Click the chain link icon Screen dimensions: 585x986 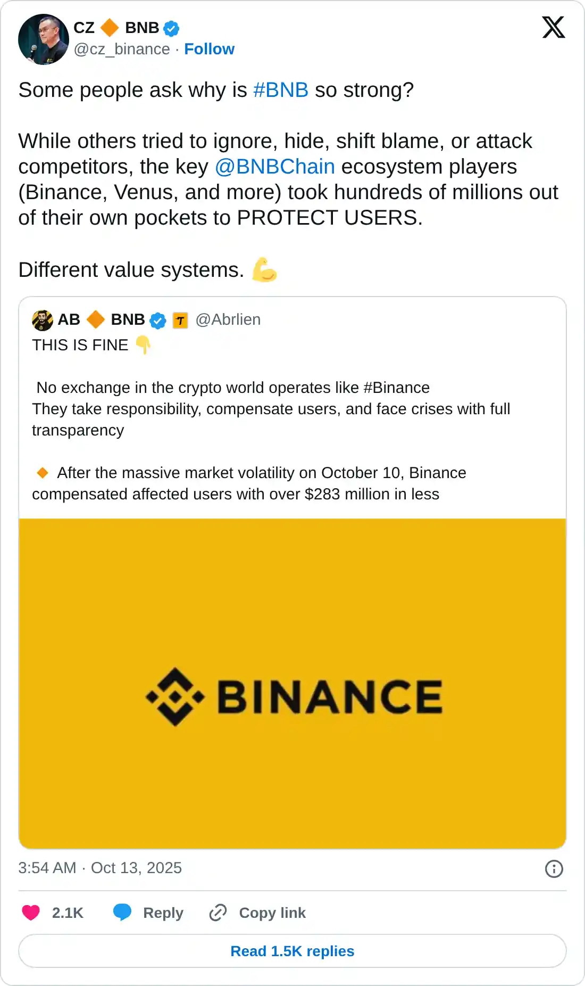tap(218, 913)
